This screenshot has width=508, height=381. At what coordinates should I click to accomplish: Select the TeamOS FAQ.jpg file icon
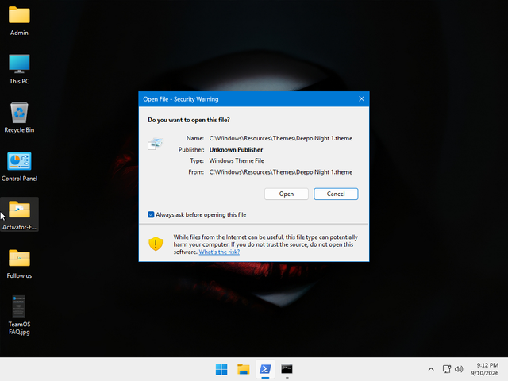point(19,315)
